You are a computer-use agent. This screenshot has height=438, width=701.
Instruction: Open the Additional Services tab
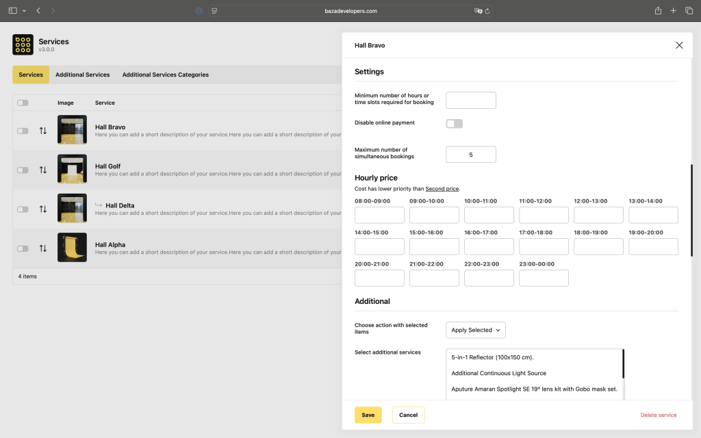click(83, 75)
